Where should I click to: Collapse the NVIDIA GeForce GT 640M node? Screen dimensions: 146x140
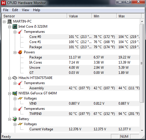(x=9, y=94)
